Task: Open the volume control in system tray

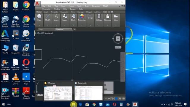Action: click(172, 104)
